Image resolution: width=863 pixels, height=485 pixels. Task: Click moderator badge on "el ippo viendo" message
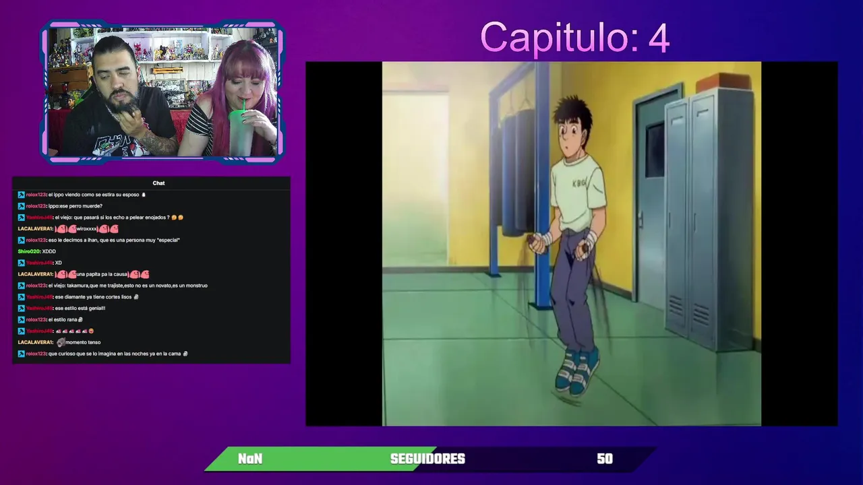click(21, 195)
